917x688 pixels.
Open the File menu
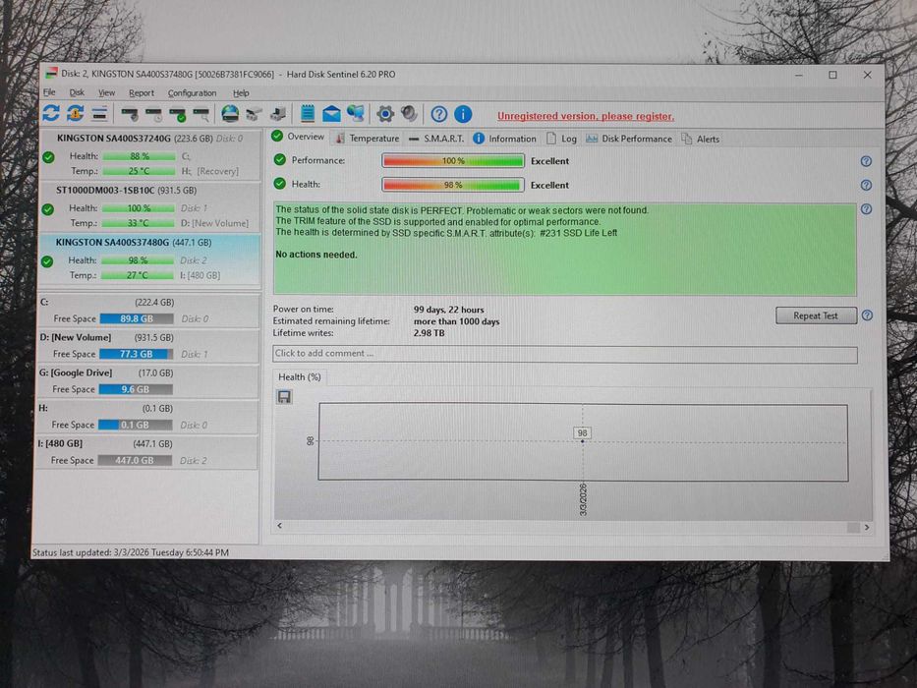(49, 92)
